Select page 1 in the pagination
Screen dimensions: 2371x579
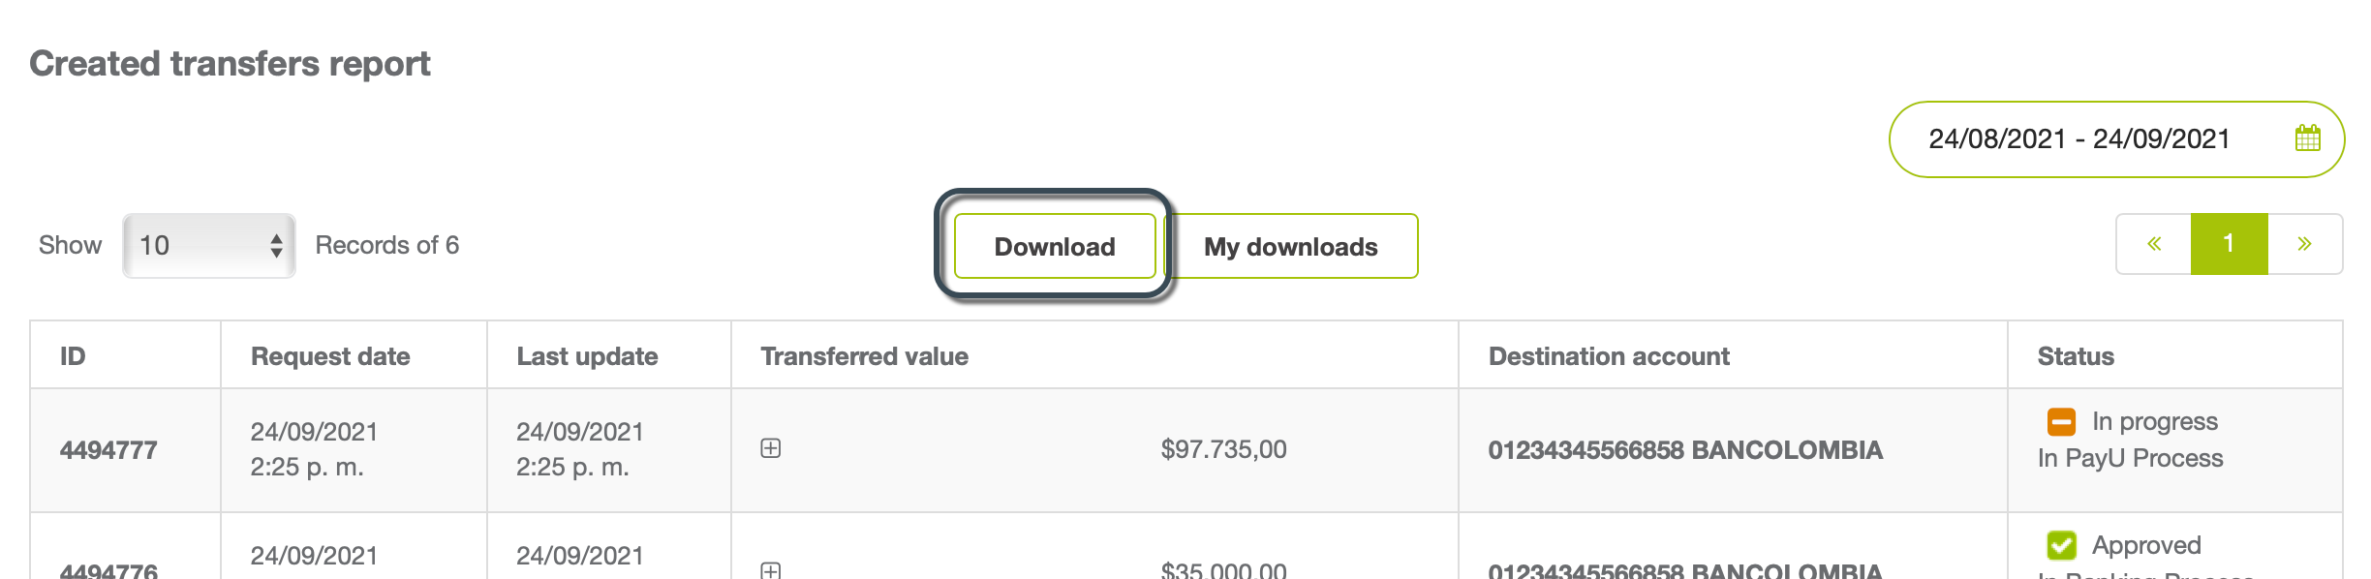click(x=2229, y=244)
